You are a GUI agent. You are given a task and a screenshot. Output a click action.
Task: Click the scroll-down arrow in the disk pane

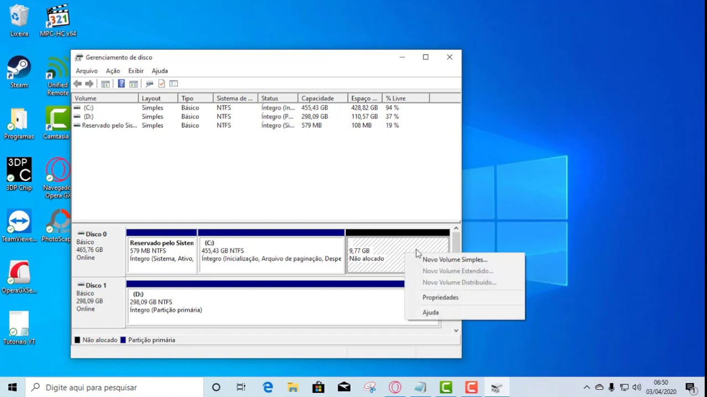[x=456, y=330]
